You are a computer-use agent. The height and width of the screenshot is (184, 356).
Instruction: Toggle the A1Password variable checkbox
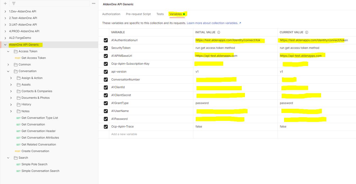click(106, 119)
